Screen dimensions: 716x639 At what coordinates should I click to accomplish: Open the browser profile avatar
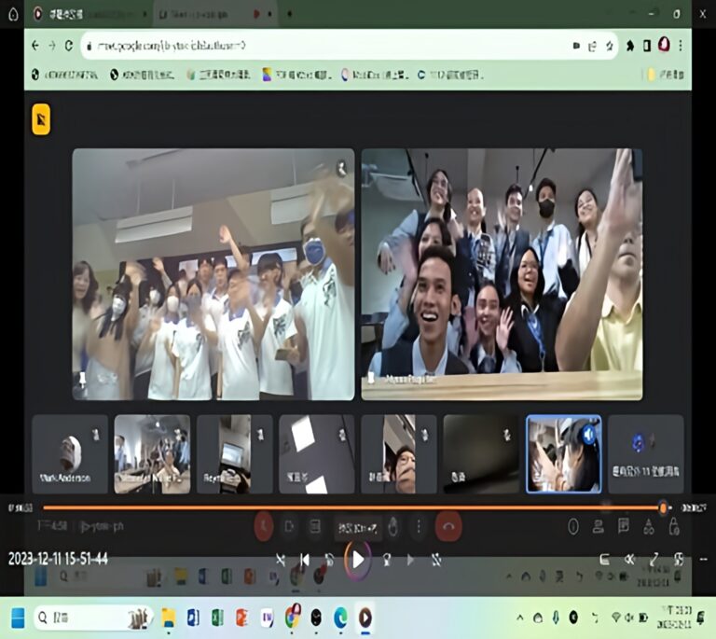click(x=665, y=45)
